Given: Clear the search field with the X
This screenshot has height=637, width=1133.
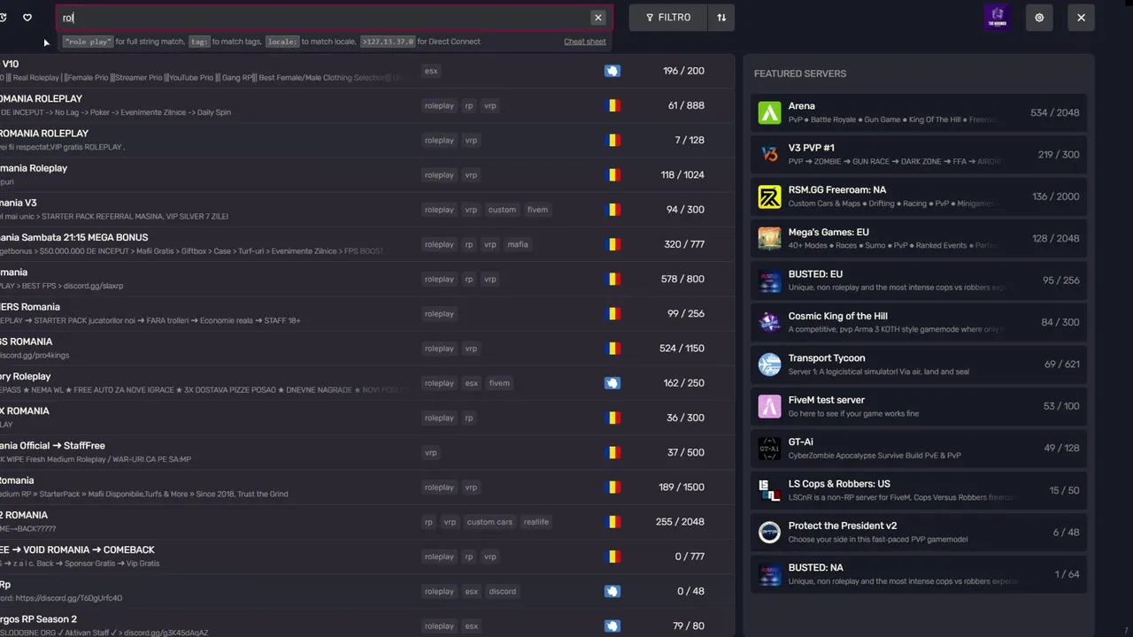Looking at the screenshot, I should point(598,18).
